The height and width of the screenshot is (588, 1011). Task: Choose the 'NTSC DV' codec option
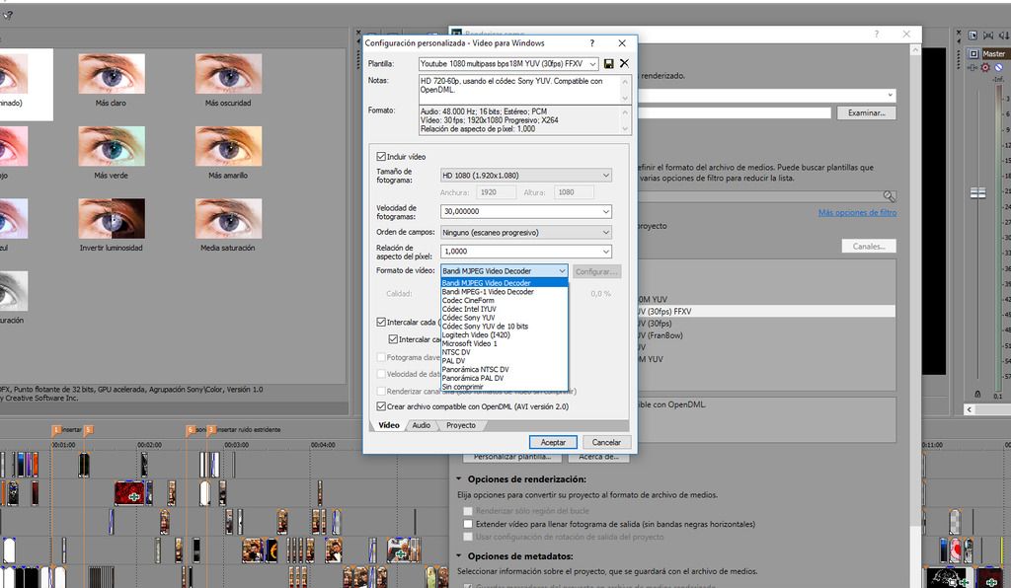click(x=505, y=352)
